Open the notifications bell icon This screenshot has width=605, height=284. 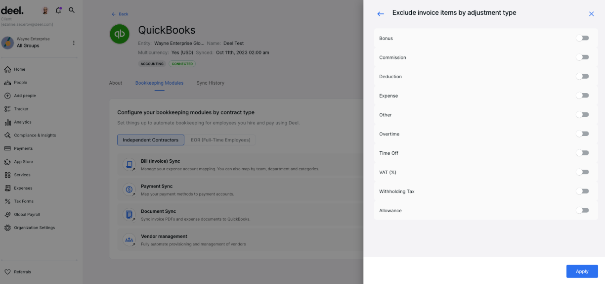pyautogui.click(x=58, y=10)
